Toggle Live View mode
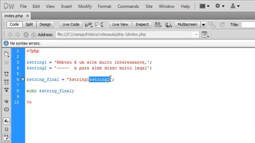The width and height of the screenshot is (255, 143). coord(120,25)
